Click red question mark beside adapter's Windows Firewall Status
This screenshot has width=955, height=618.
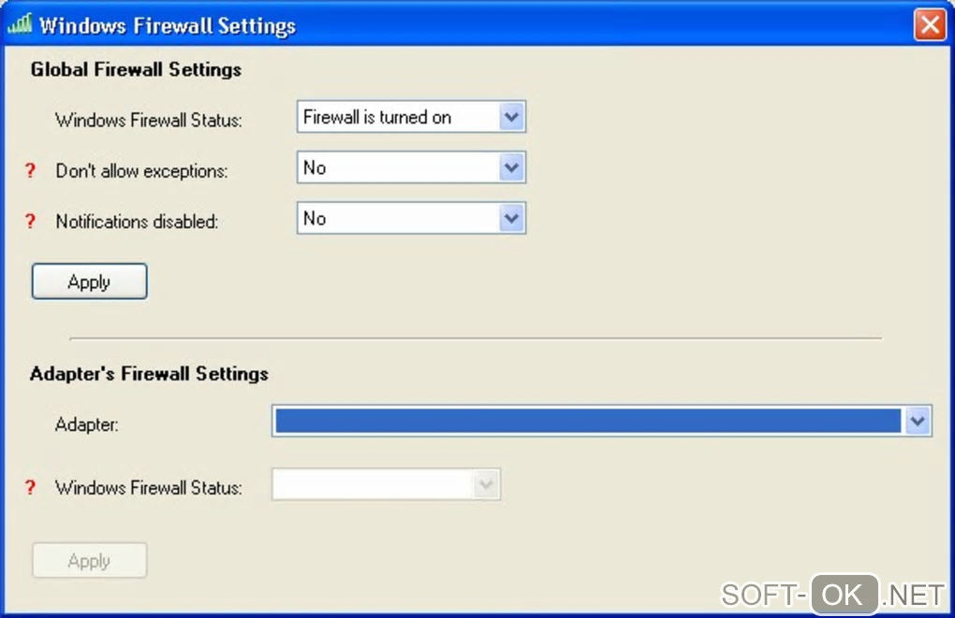(30, 487)
